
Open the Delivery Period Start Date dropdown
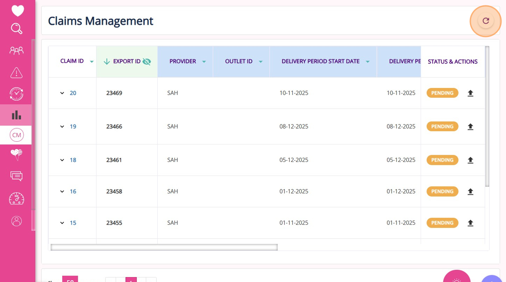(368, 62)
